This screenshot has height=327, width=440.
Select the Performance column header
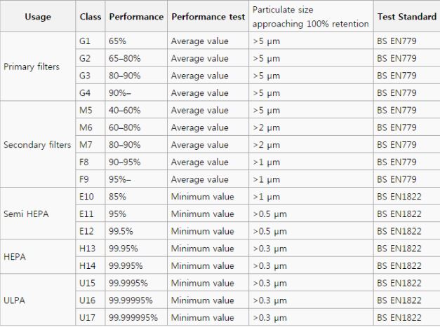(x=136, y=16)
